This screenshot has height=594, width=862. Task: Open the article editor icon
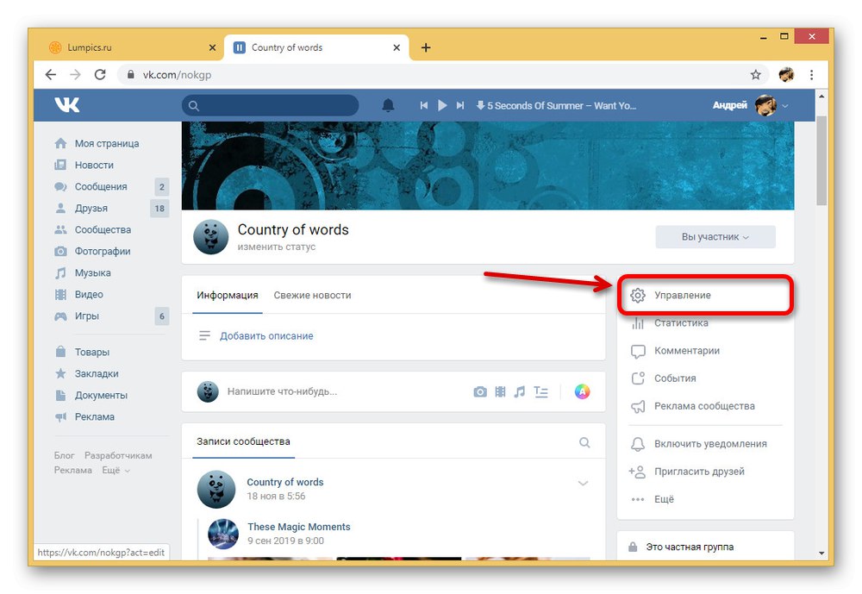coord(541,391)
